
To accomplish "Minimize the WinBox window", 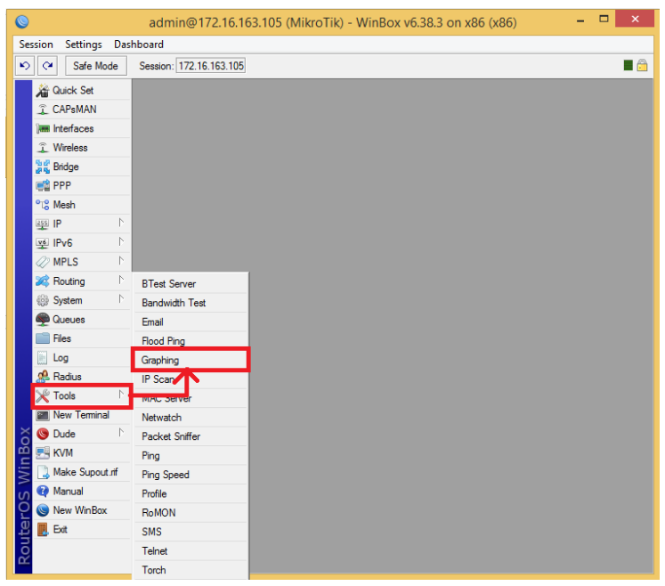I will (x=580, y=20).
